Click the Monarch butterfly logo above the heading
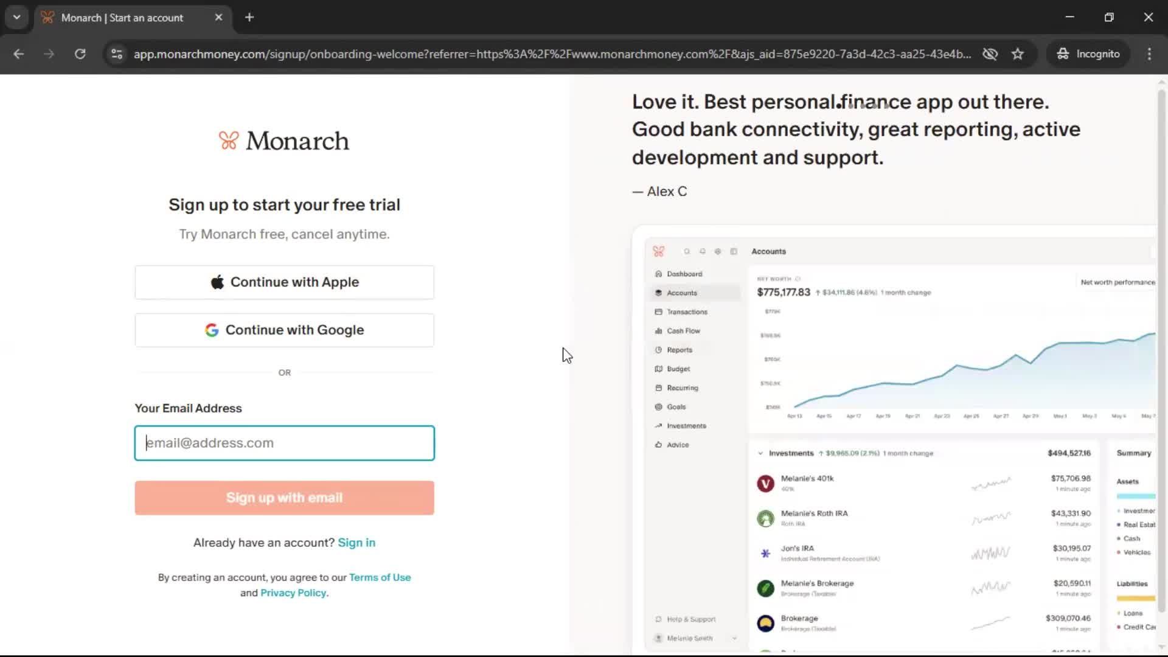Screen dimensions: 1168x657 pos(228,140)
